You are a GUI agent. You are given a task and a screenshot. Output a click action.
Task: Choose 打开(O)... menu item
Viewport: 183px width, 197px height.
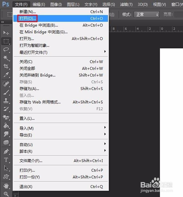pos(61,19)
